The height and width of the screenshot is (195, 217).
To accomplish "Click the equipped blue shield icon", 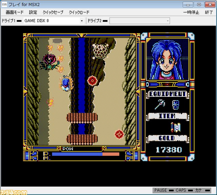I will point(176,105).
